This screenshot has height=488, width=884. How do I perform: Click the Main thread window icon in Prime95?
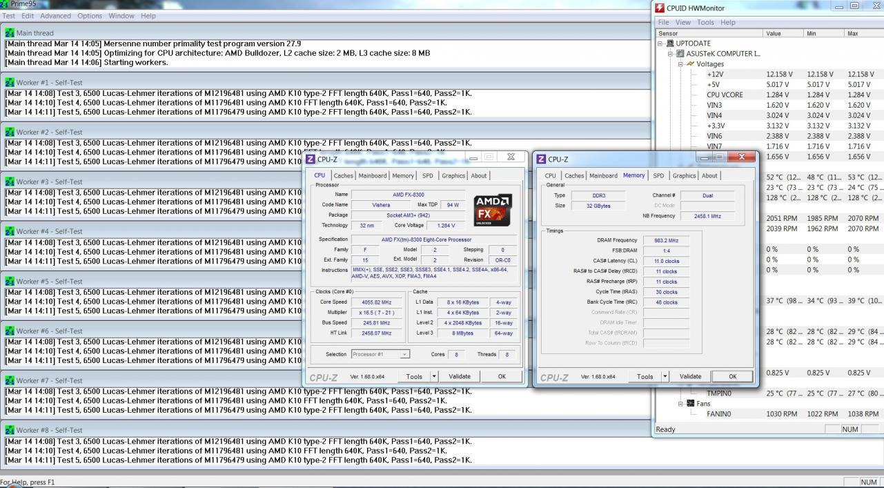pyautogui.click(x=10, y=32)
